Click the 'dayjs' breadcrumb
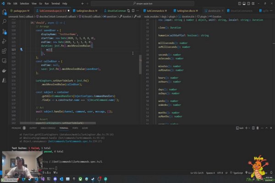This screenshot has height=183, width=275. (164, 16)
